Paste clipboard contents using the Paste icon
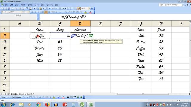Image resolution: width=191 pixels, height=107 pixels. tap(41, 9)
